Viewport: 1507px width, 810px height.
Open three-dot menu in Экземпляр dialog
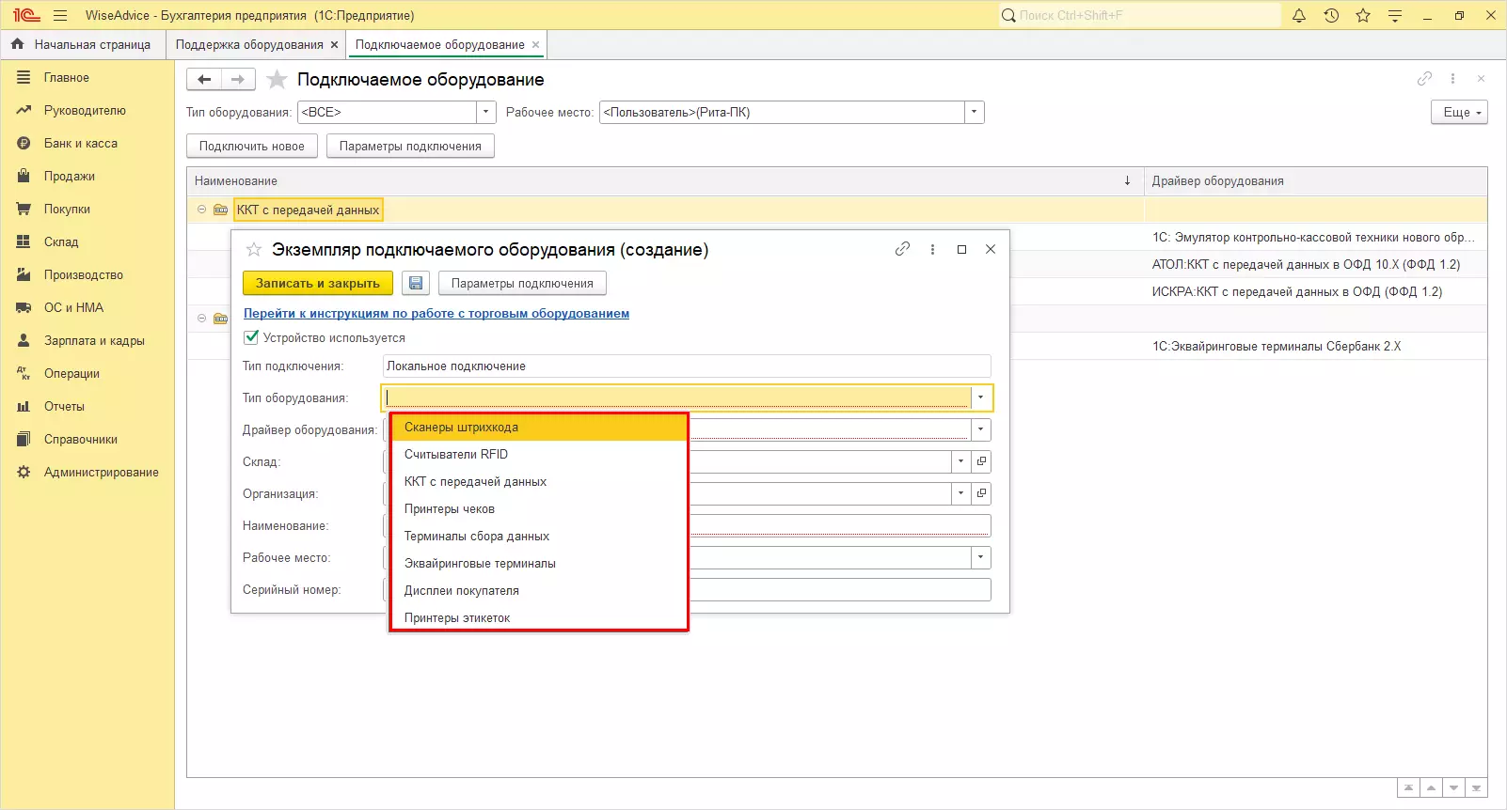(x=932, y=249)
